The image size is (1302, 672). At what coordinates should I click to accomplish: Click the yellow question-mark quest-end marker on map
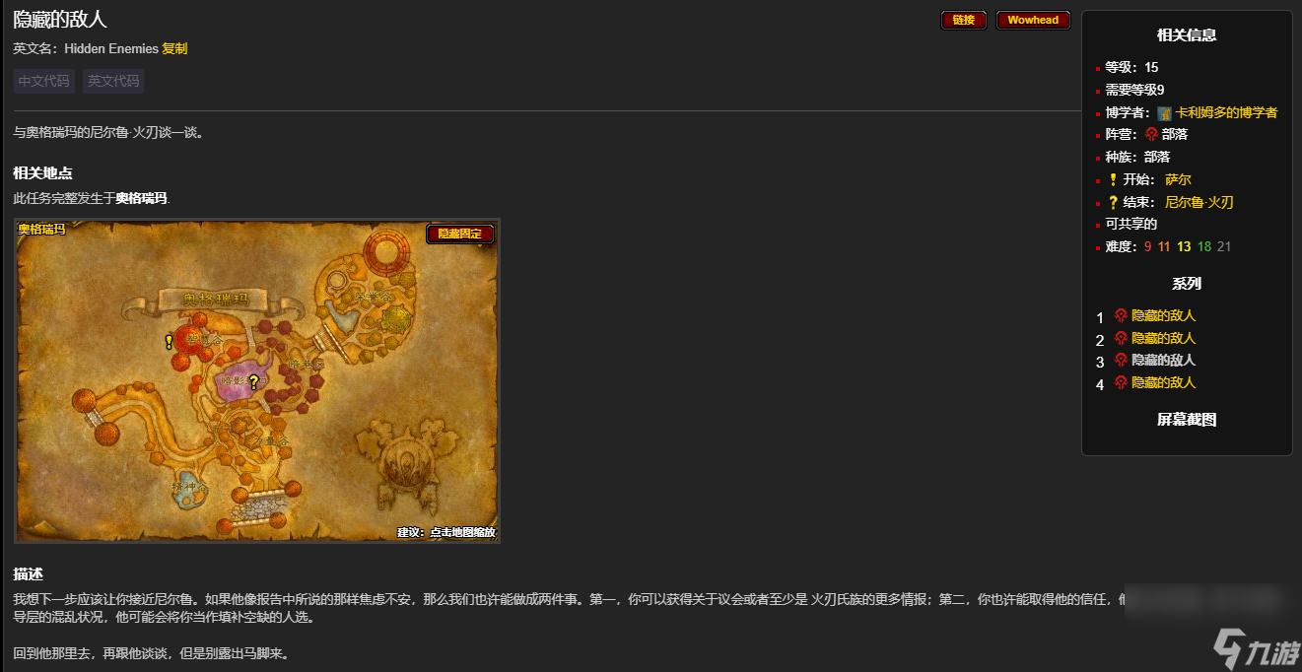[253, 382]
